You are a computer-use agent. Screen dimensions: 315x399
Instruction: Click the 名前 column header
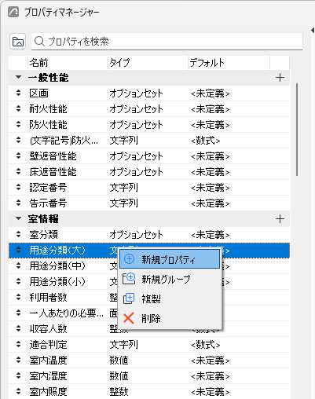click(x=68, y=63)
